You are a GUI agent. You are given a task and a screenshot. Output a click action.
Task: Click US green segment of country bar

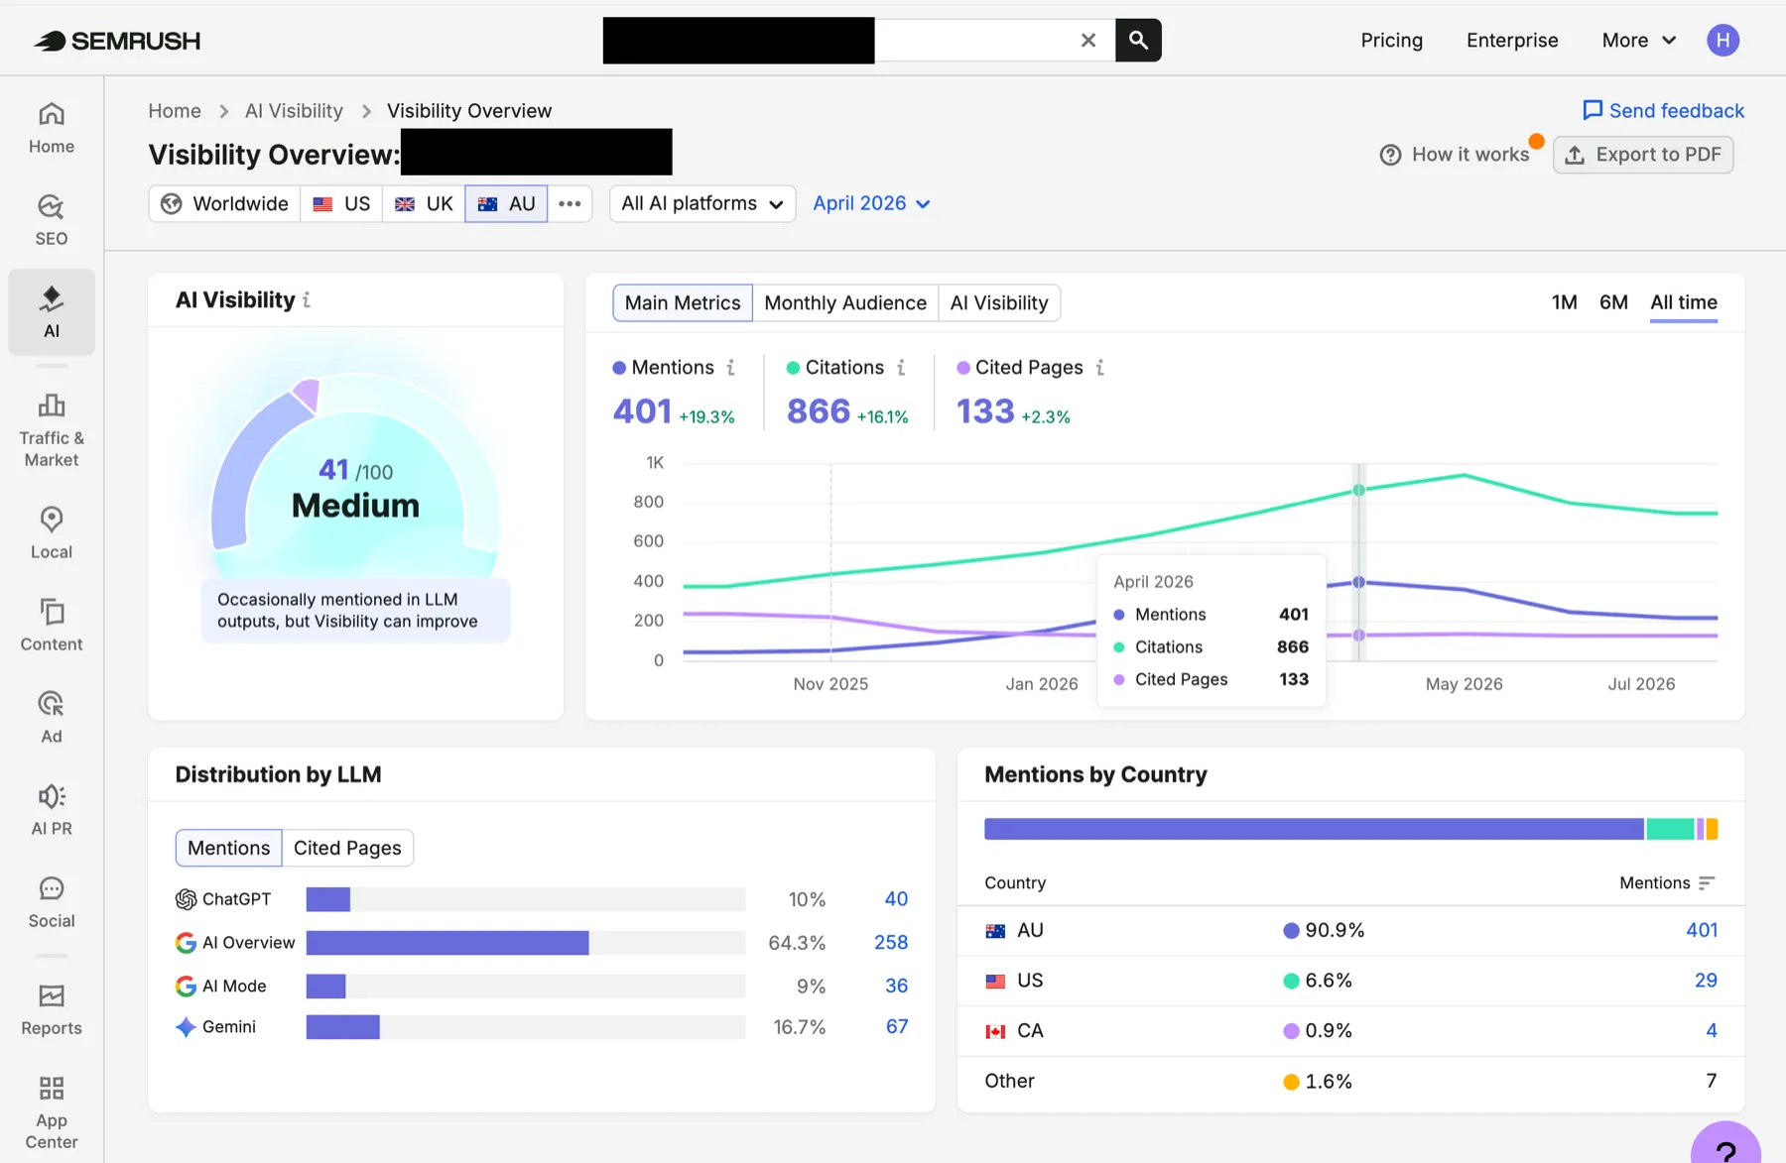coord(1670,829)
